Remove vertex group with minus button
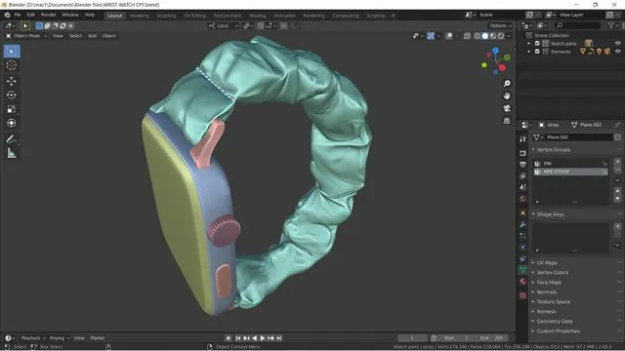625x351 pixels. point(617,170)
